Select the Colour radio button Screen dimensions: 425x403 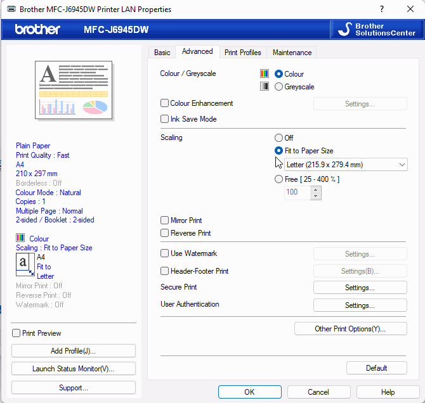278,74
